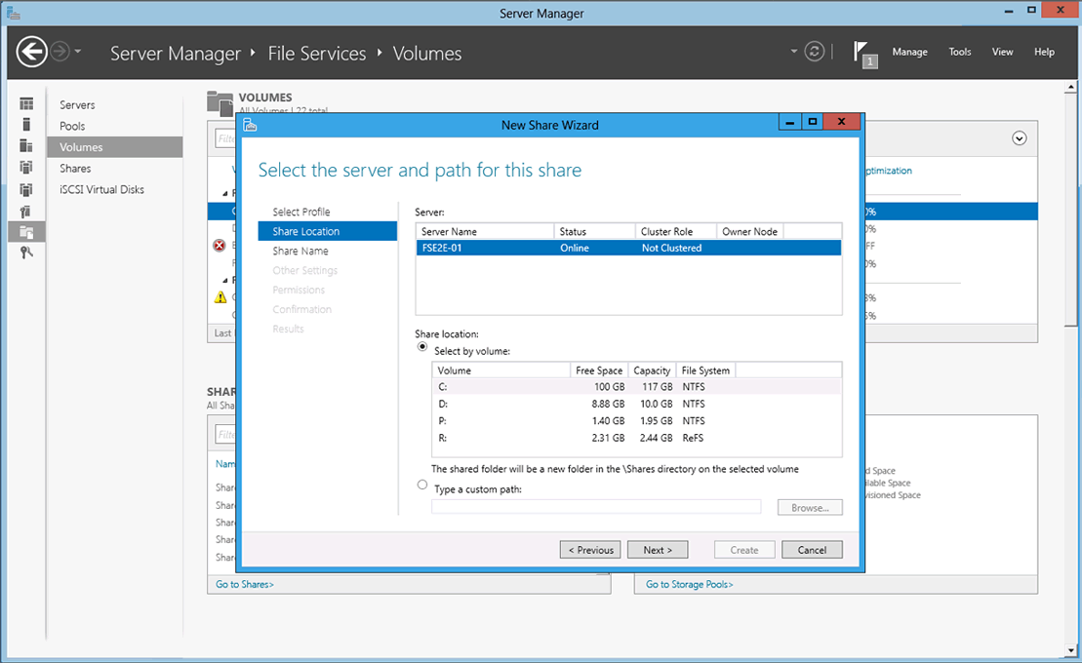Click the forward navigation arrow icon
This screenshot has height=663, width=1082.
[x=60, y=52]
